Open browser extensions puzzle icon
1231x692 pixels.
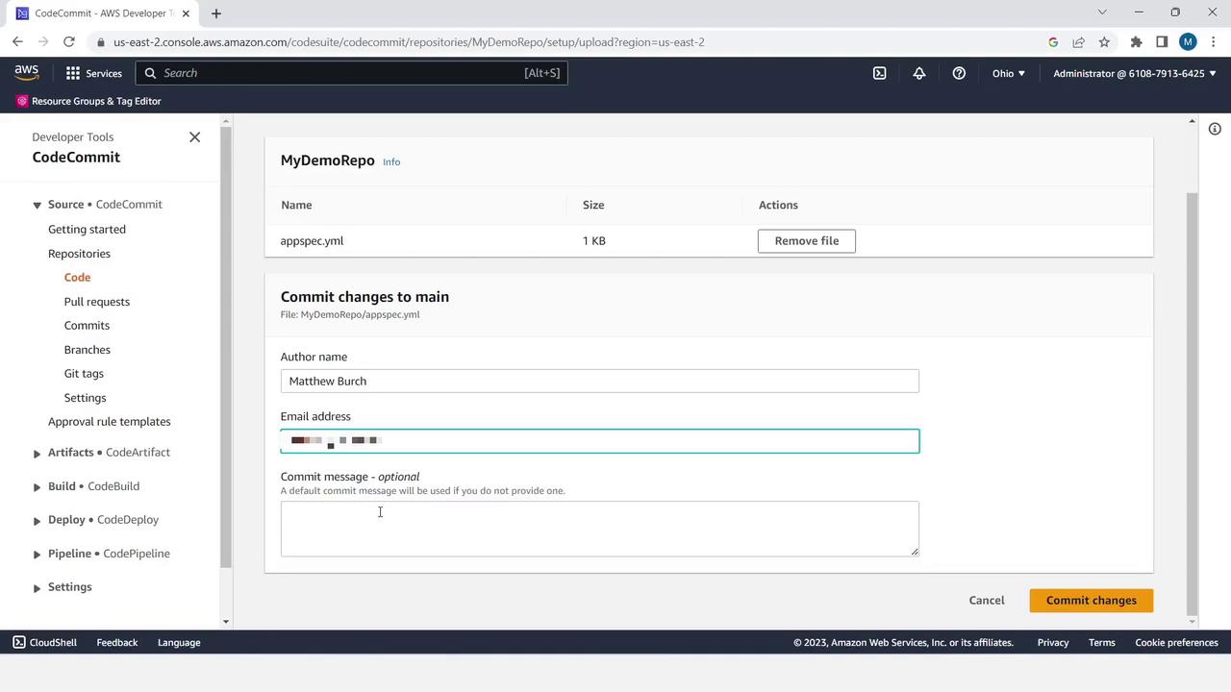(1136, 42)
